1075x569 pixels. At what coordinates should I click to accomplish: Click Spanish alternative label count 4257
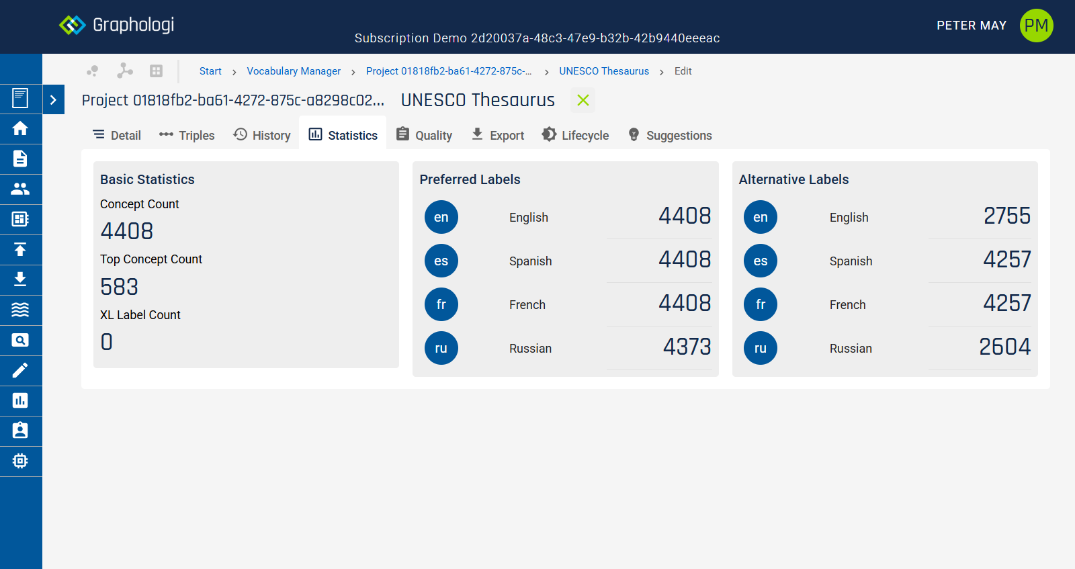pyautogui.click(x=1006, y=259)
